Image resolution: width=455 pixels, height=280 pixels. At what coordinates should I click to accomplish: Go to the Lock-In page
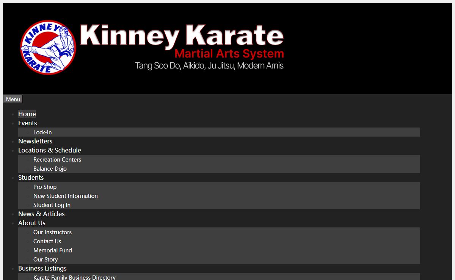click(42, 132)
